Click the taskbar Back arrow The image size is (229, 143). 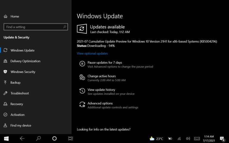22,139
